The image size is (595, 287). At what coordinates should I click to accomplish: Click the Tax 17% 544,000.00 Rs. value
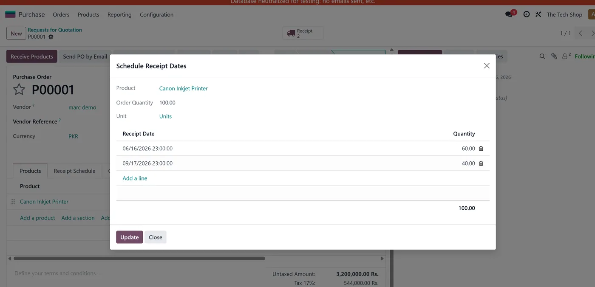(360, 283)
